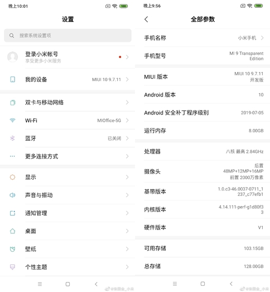This screenshot has width=270, height=292.
Task: Tap the paintbrush icon for 个性主题
Action: point(12,267)
